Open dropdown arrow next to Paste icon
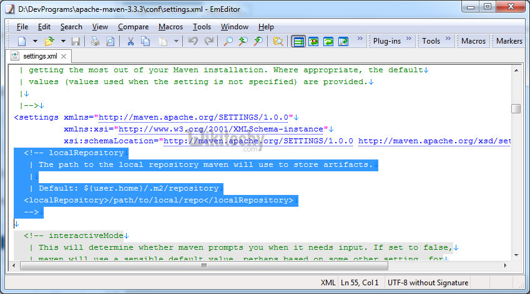530x294 pixels. (176, 41)
